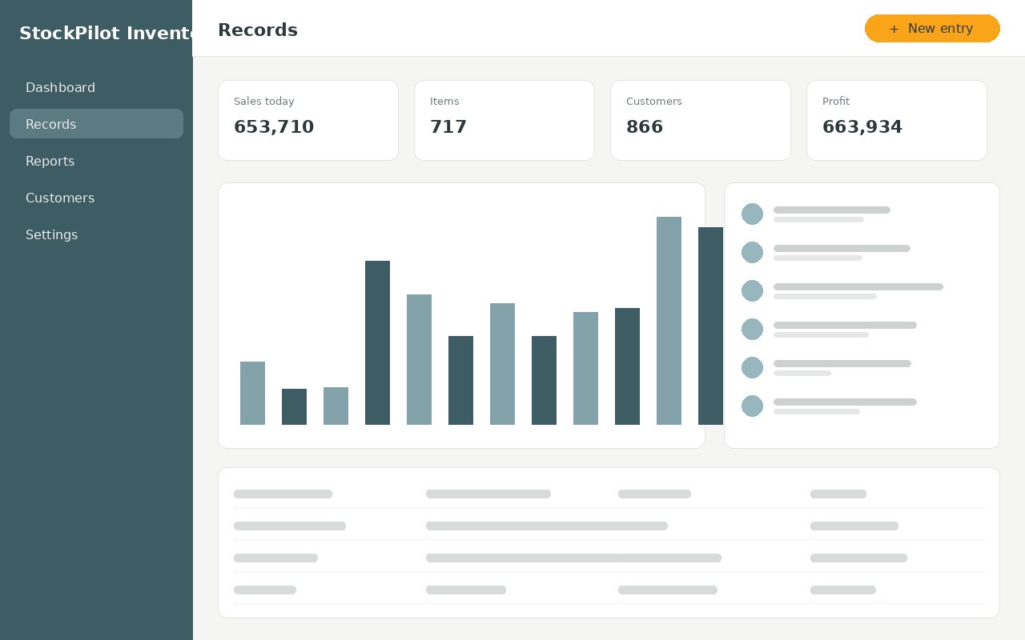
Task: Click the sales value 653,710
Action: [x=274, y=127]
